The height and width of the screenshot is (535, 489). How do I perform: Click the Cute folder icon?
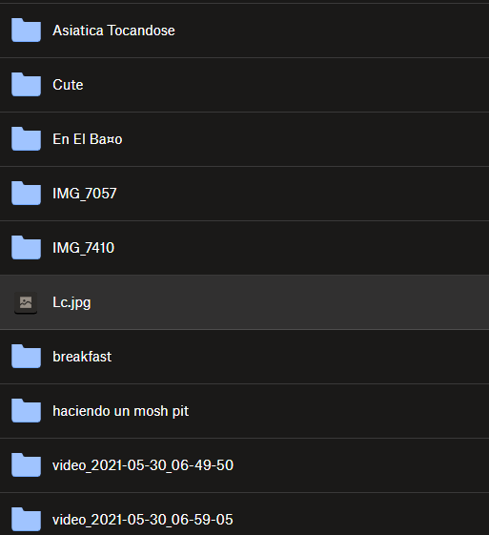pos(26,84)
